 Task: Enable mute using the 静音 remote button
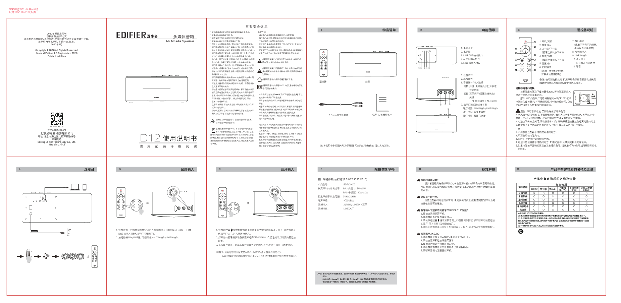pyautogui.click(x=529, y=70)
